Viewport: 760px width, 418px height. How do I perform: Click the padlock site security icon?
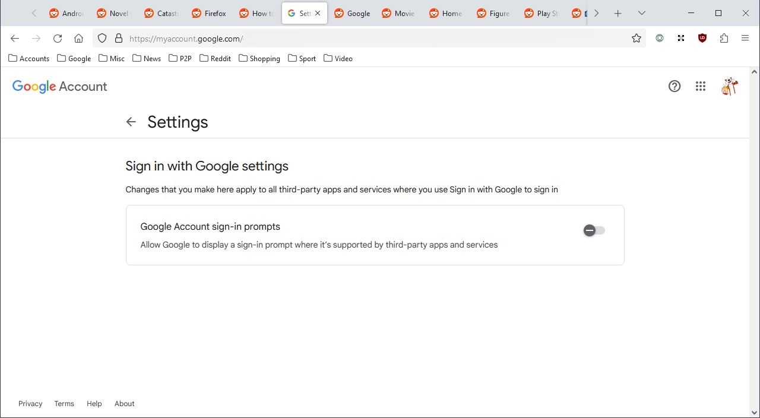click(x=118, y=39)
